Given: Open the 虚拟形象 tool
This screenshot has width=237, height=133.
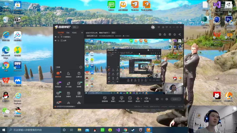Looking at the screenshot, I should (x=58, y=94).
